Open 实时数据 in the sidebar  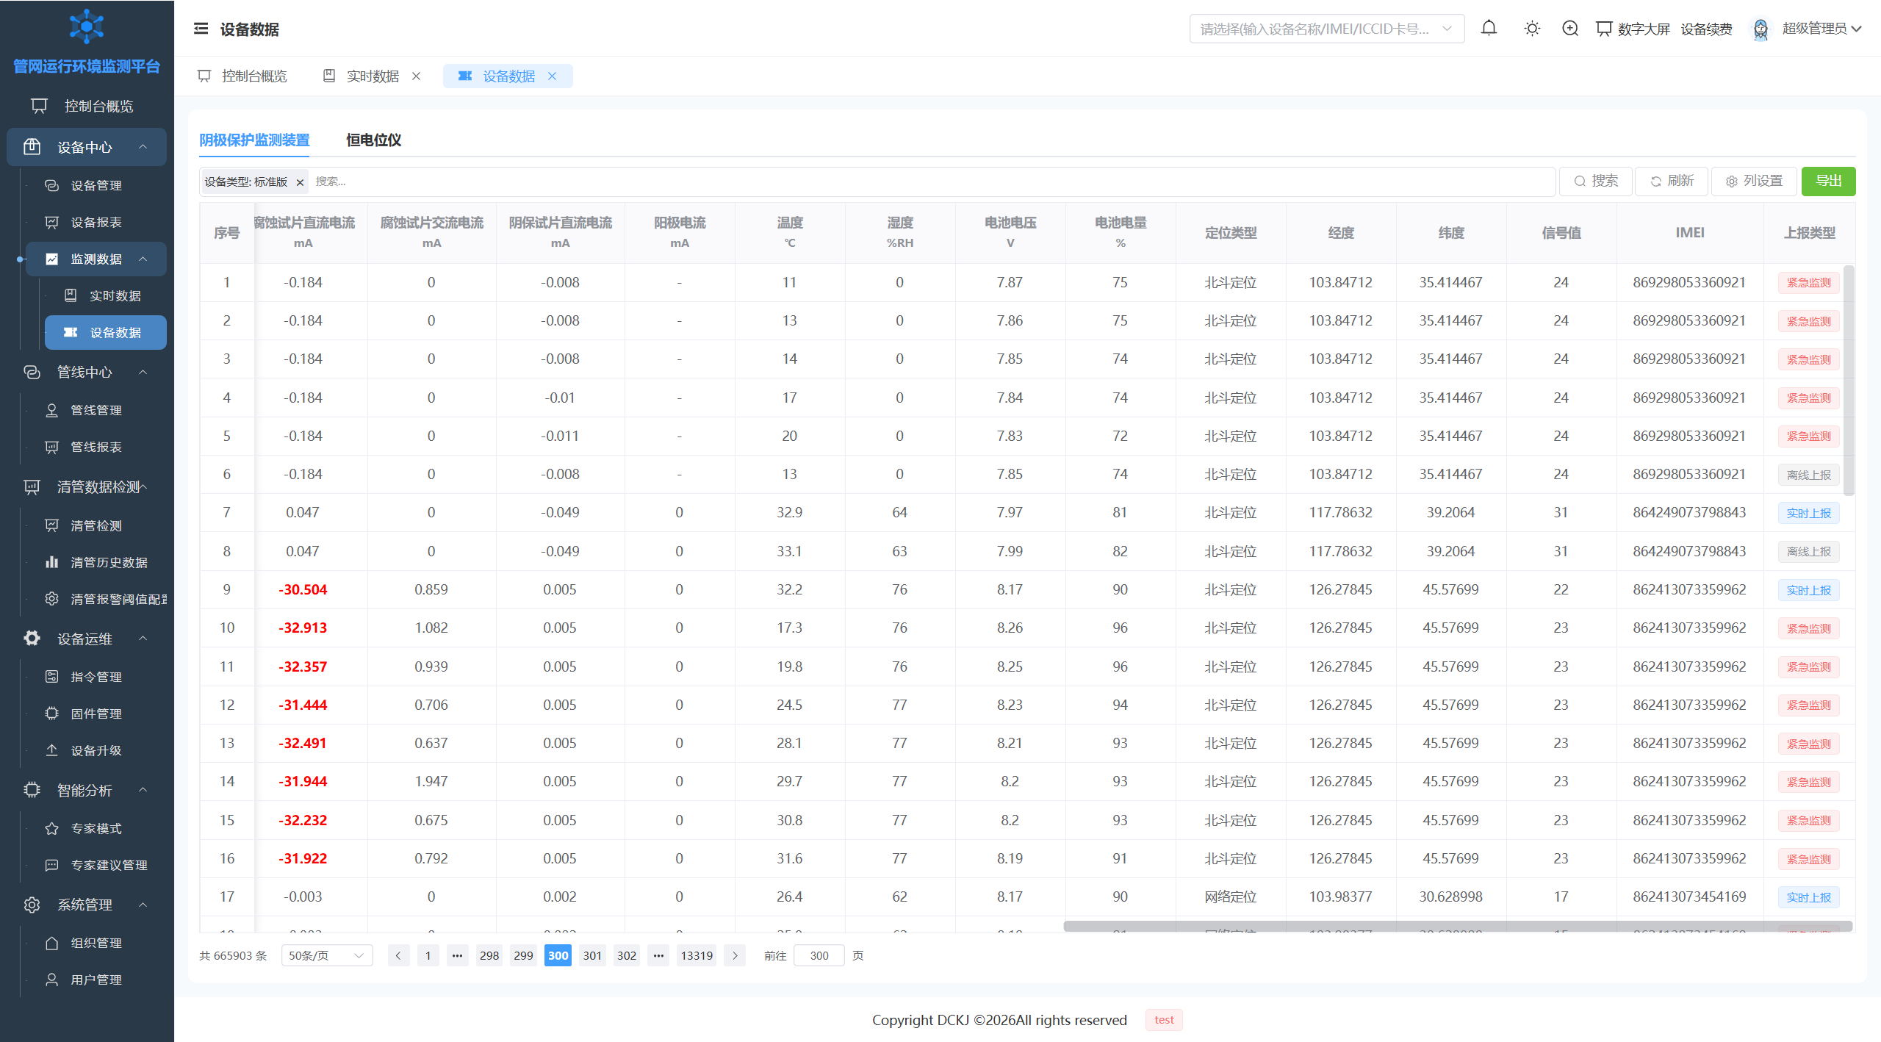pos(105,295)
